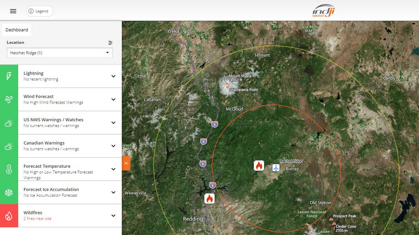Click the Wind Forecast heading
This screenshot has height=235, width=419.
click(x=39, y=96)
